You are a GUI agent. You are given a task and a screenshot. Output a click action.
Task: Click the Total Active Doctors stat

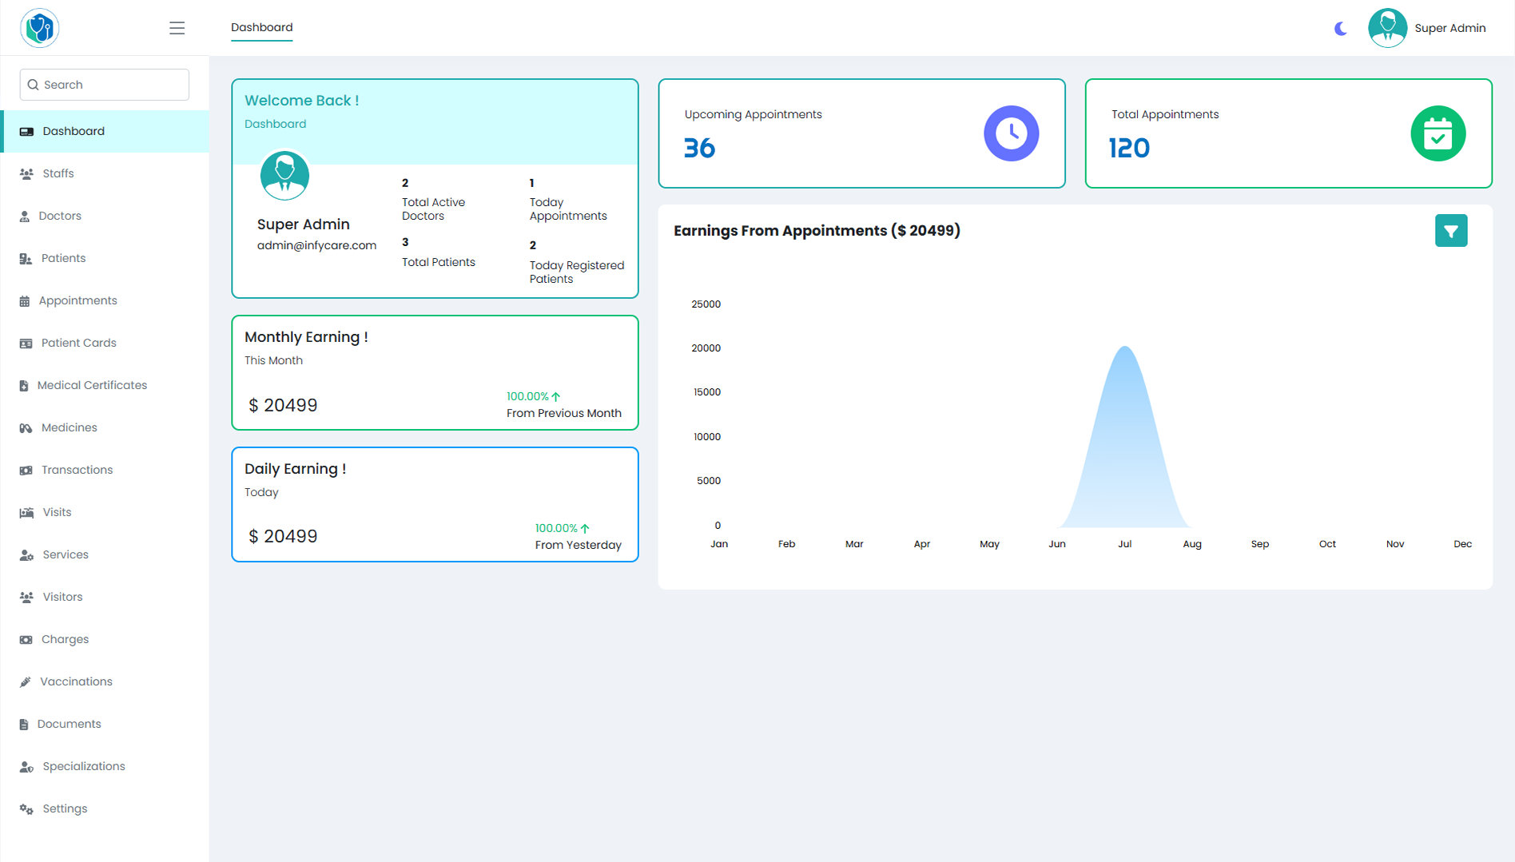(x=433, y=200)
